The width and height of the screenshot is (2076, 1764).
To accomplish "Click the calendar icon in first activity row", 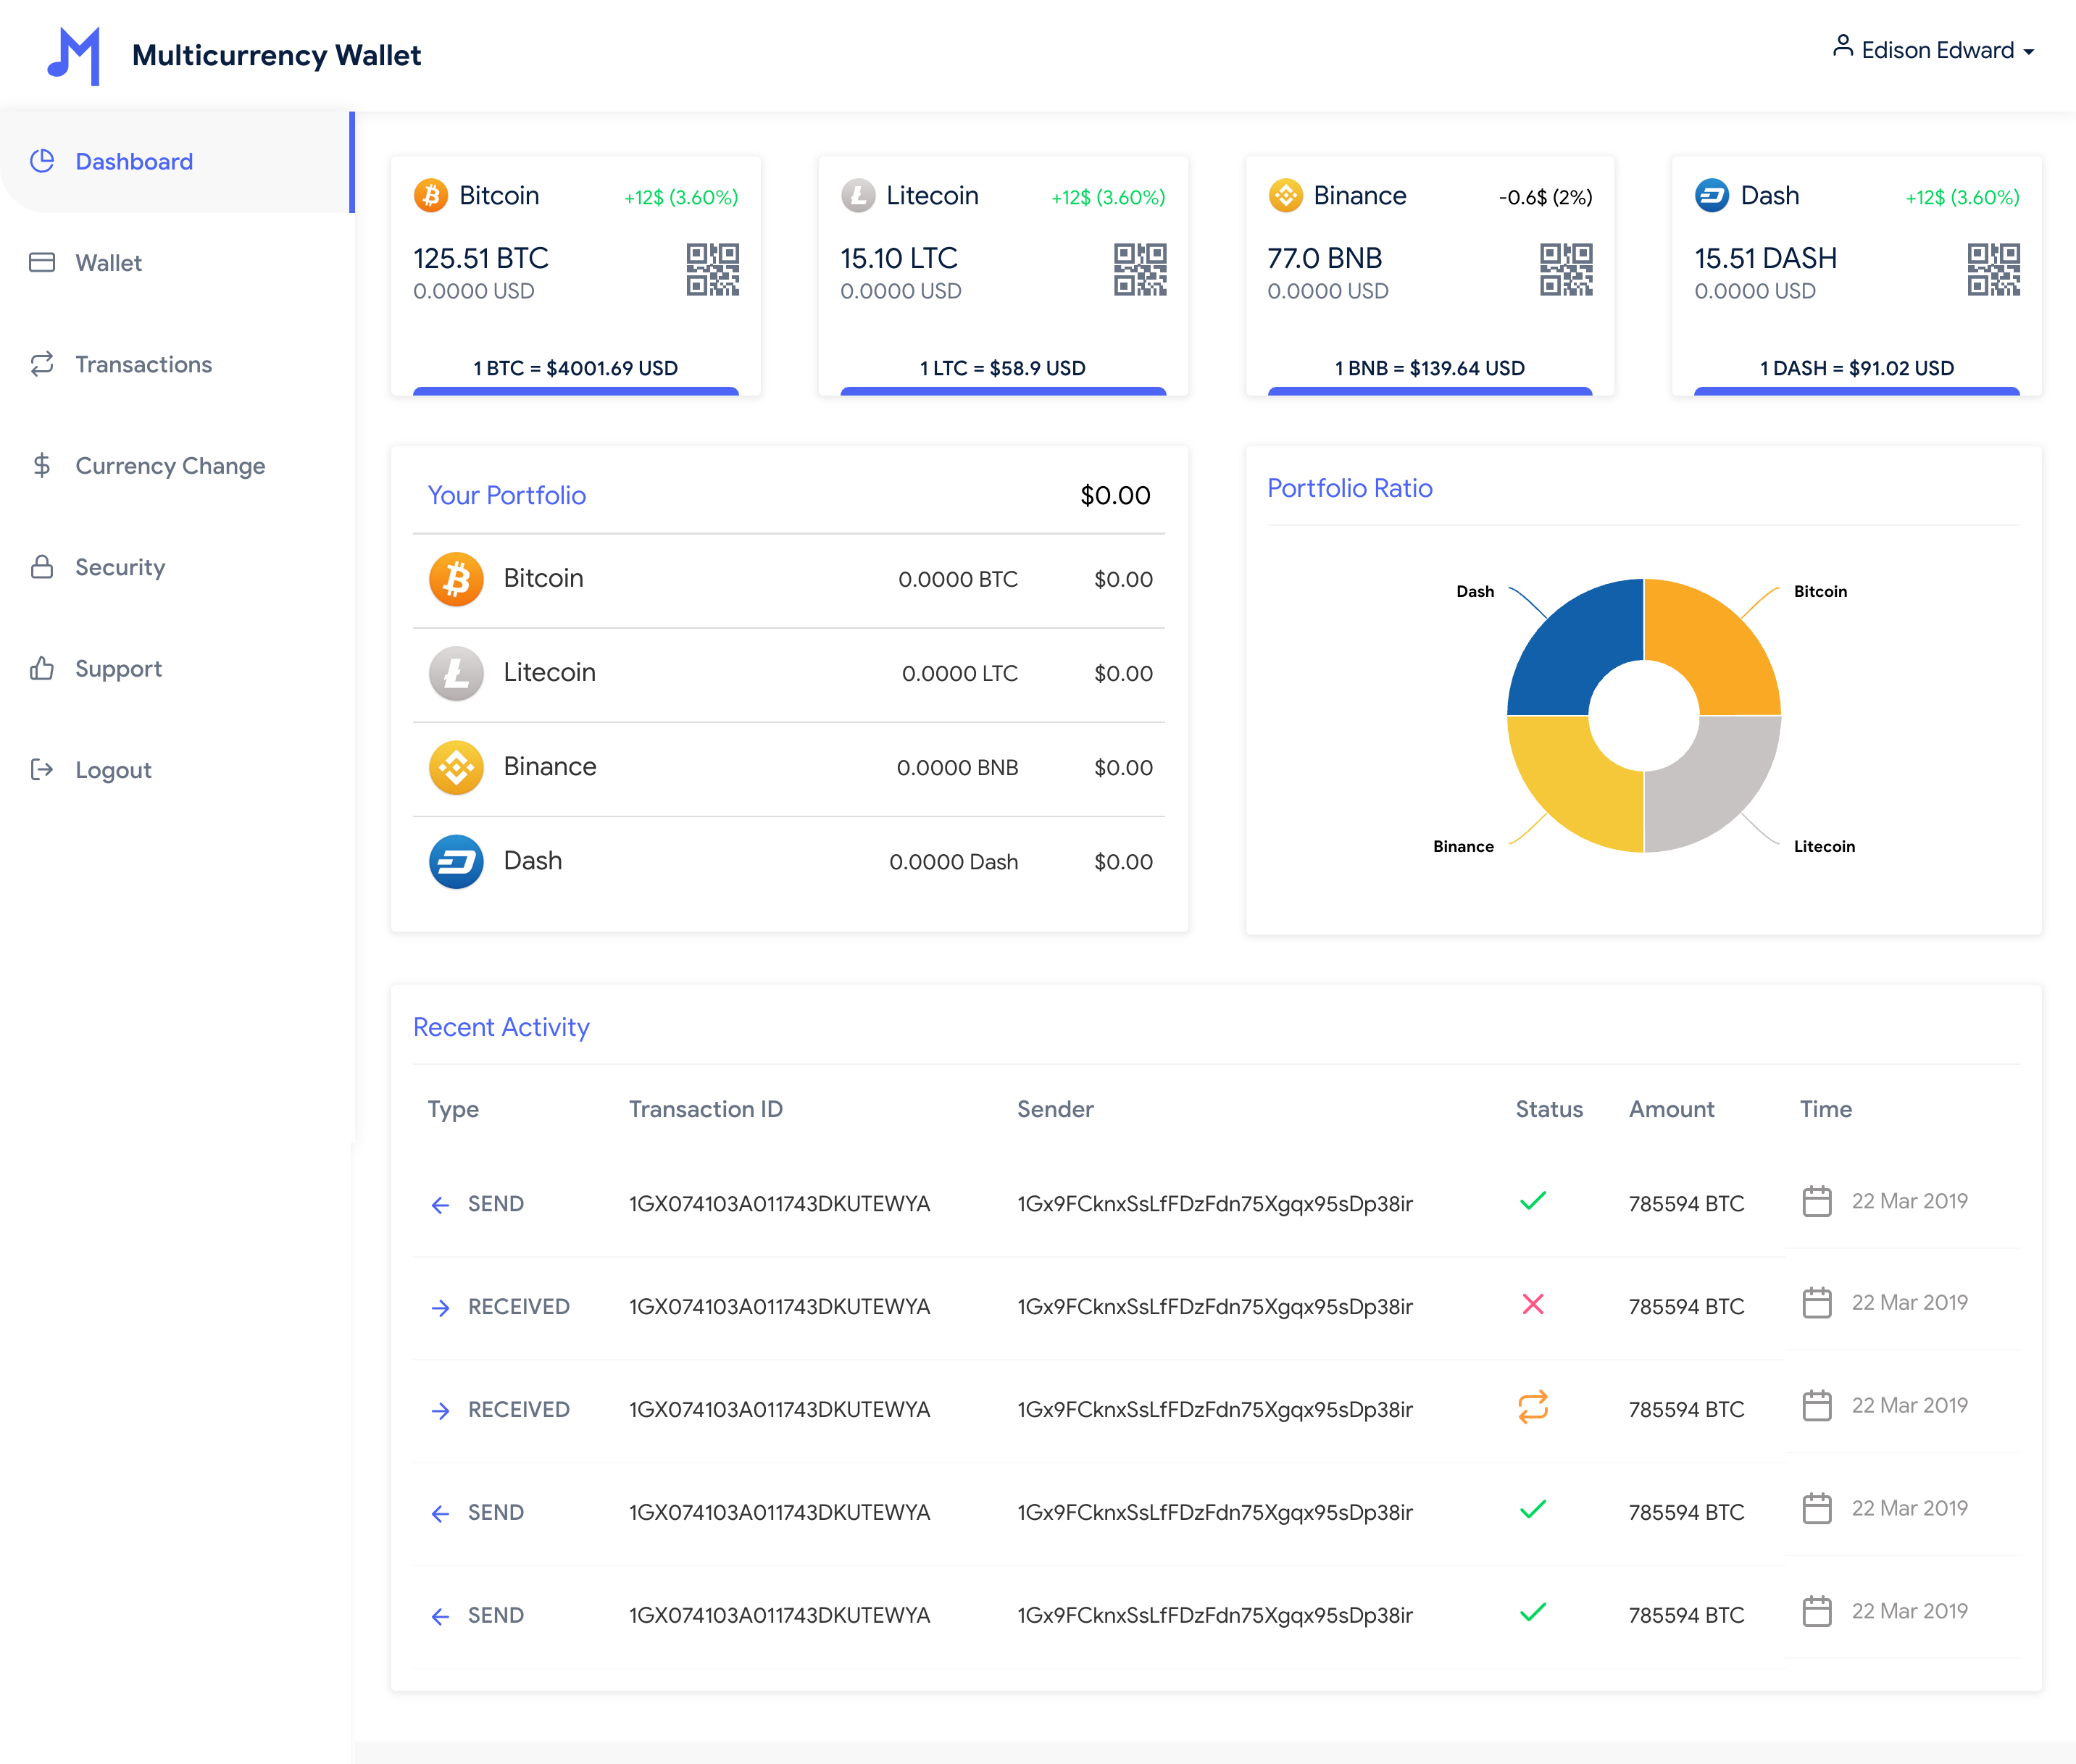I will coord(1816,1201).
